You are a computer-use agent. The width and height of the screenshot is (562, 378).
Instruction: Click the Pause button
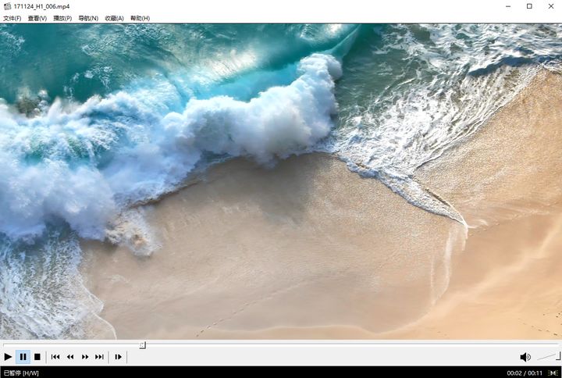tap(23, 357)
